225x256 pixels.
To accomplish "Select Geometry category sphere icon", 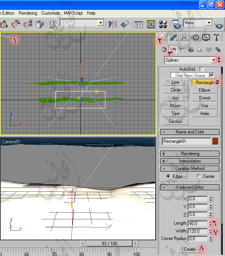I will 164,49.
